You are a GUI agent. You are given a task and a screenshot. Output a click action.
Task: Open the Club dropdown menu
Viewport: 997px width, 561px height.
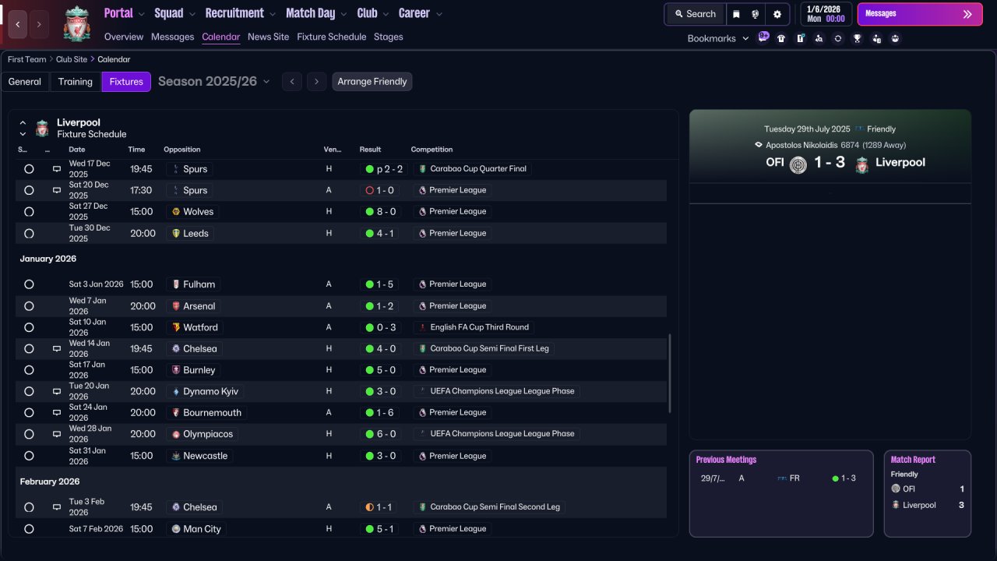click(x=373, y=13)
